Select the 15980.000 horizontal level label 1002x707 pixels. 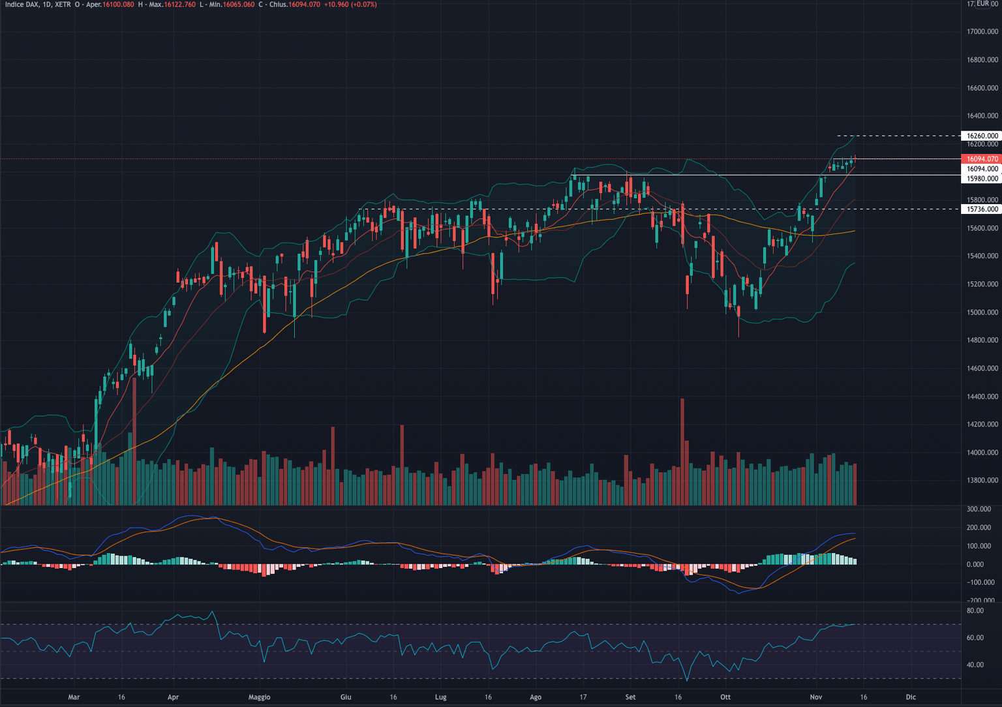(982, 177)
